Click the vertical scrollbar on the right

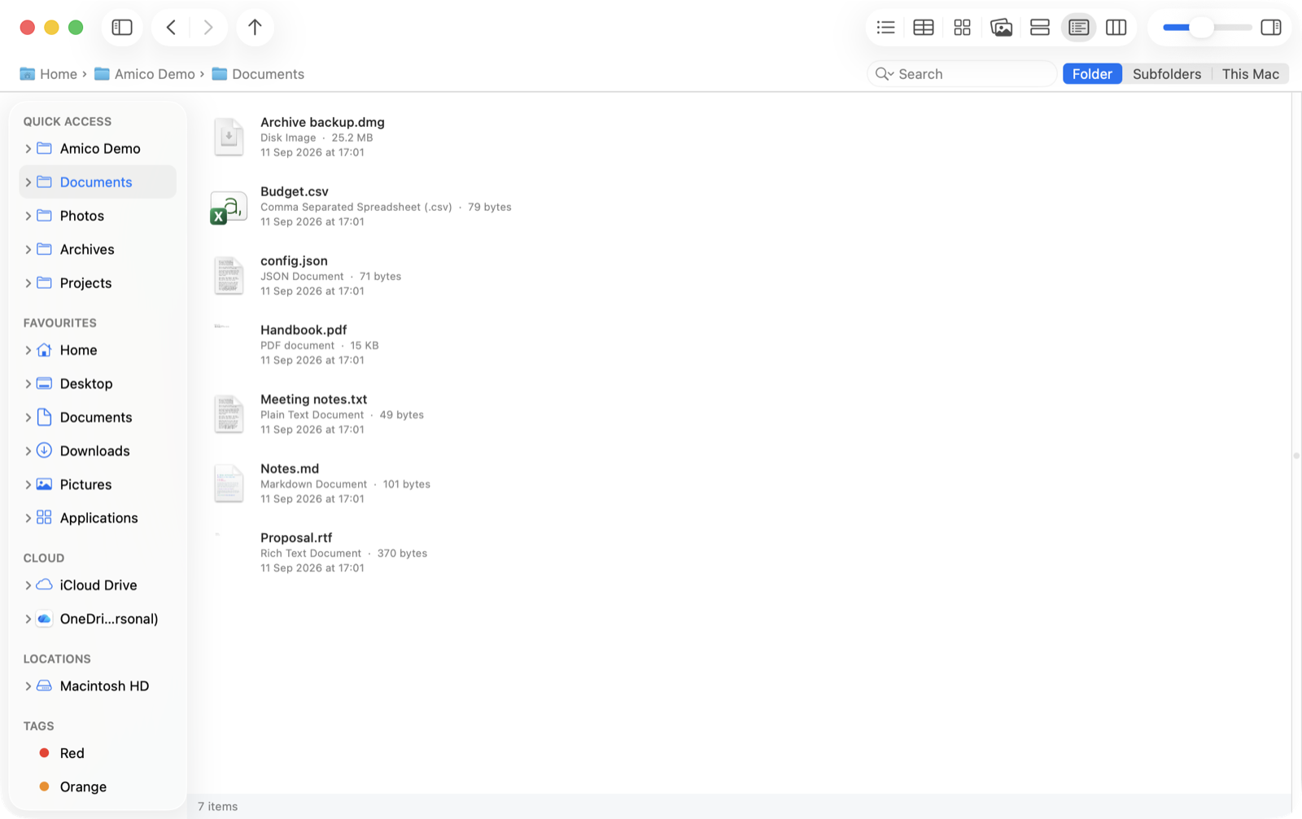[1296, 456]
